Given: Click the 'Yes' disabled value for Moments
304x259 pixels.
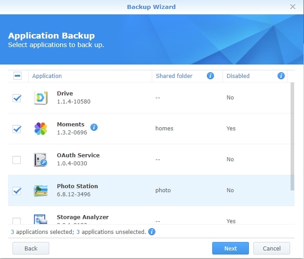Looking at the screenshot, I should coord(231,129).
